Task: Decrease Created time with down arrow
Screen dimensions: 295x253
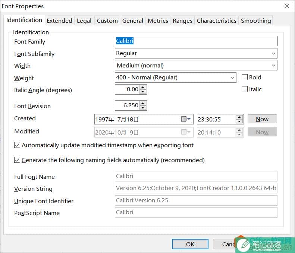Action: coord(239,121)
